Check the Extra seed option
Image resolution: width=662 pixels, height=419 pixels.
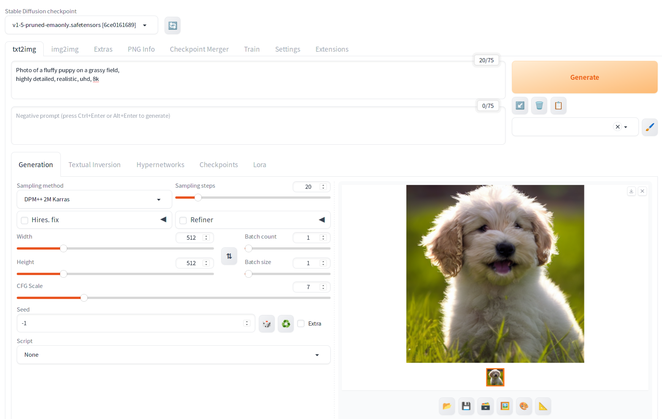(301, 323)
